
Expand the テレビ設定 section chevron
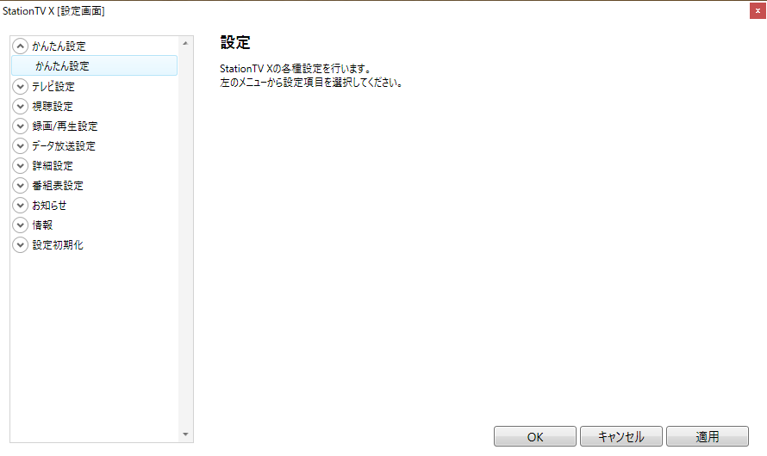click(20, 86)
